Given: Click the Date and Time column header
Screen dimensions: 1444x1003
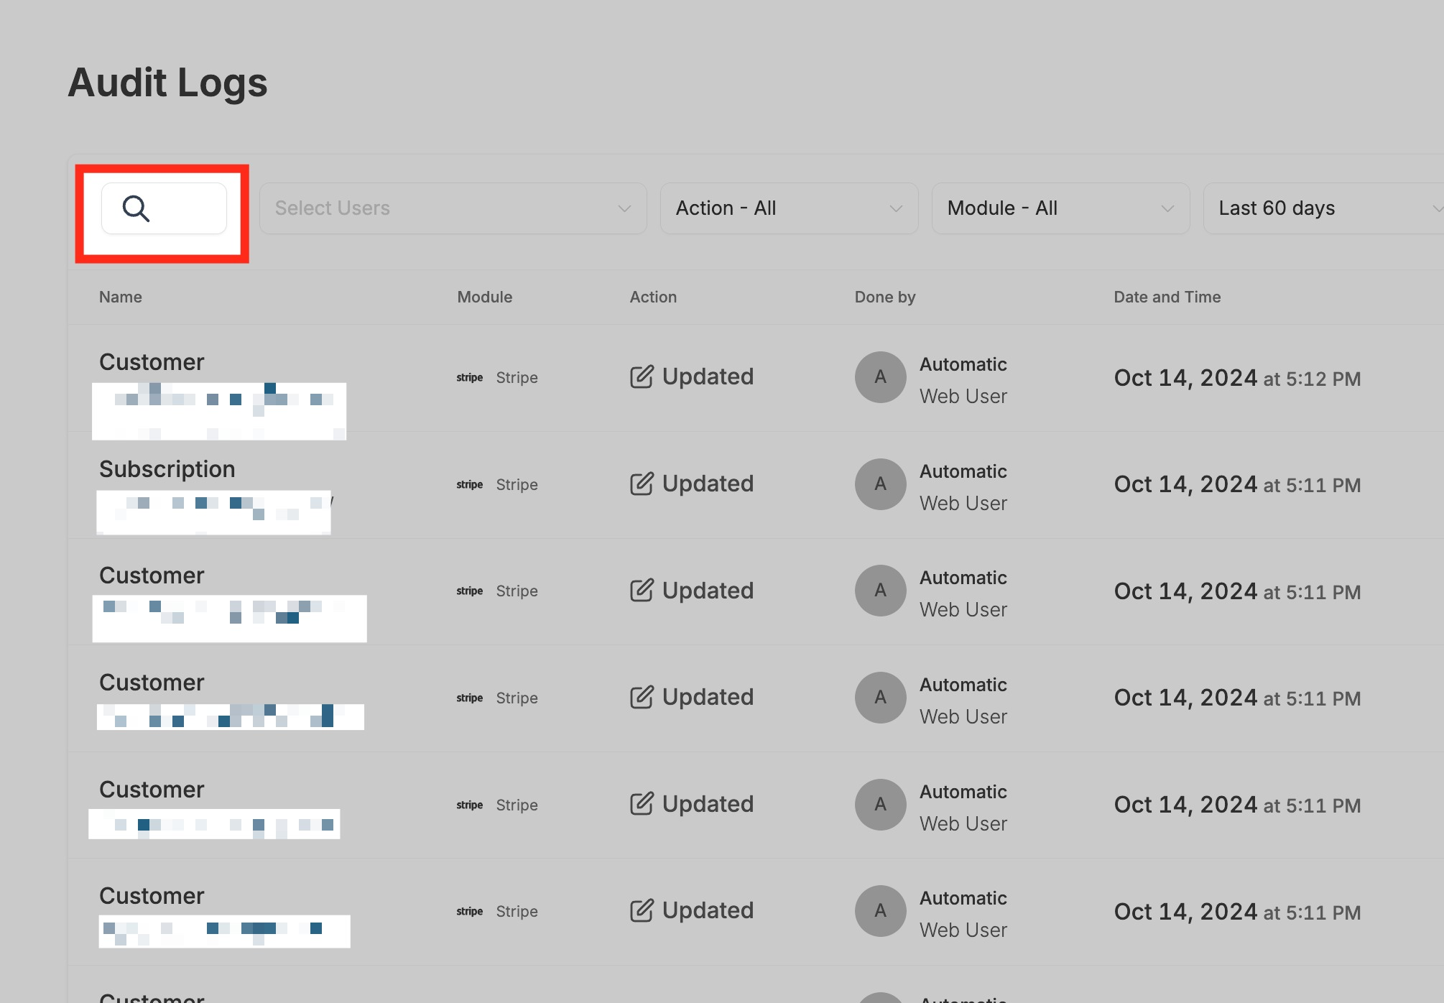Looking at the screenshot, I should tap(1167, 297).
